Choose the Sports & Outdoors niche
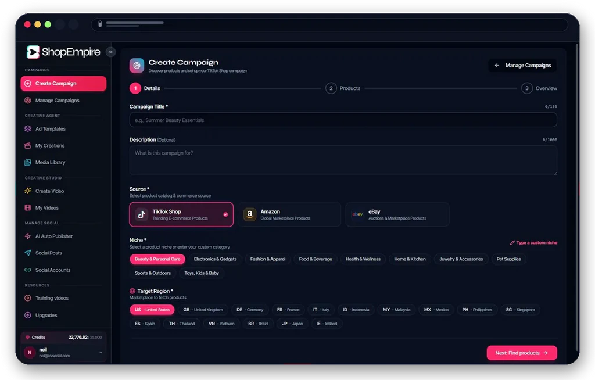 pos(153,273)
